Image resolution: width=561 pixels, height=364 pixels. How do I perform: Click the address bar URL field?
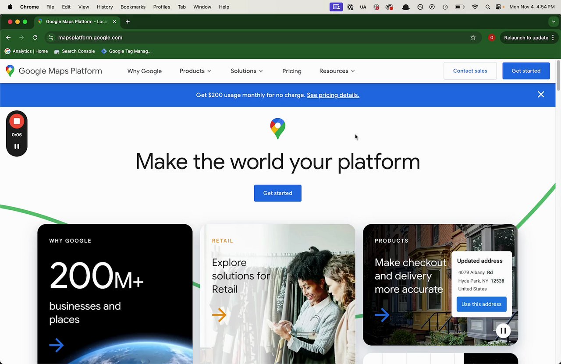(263, 38)
